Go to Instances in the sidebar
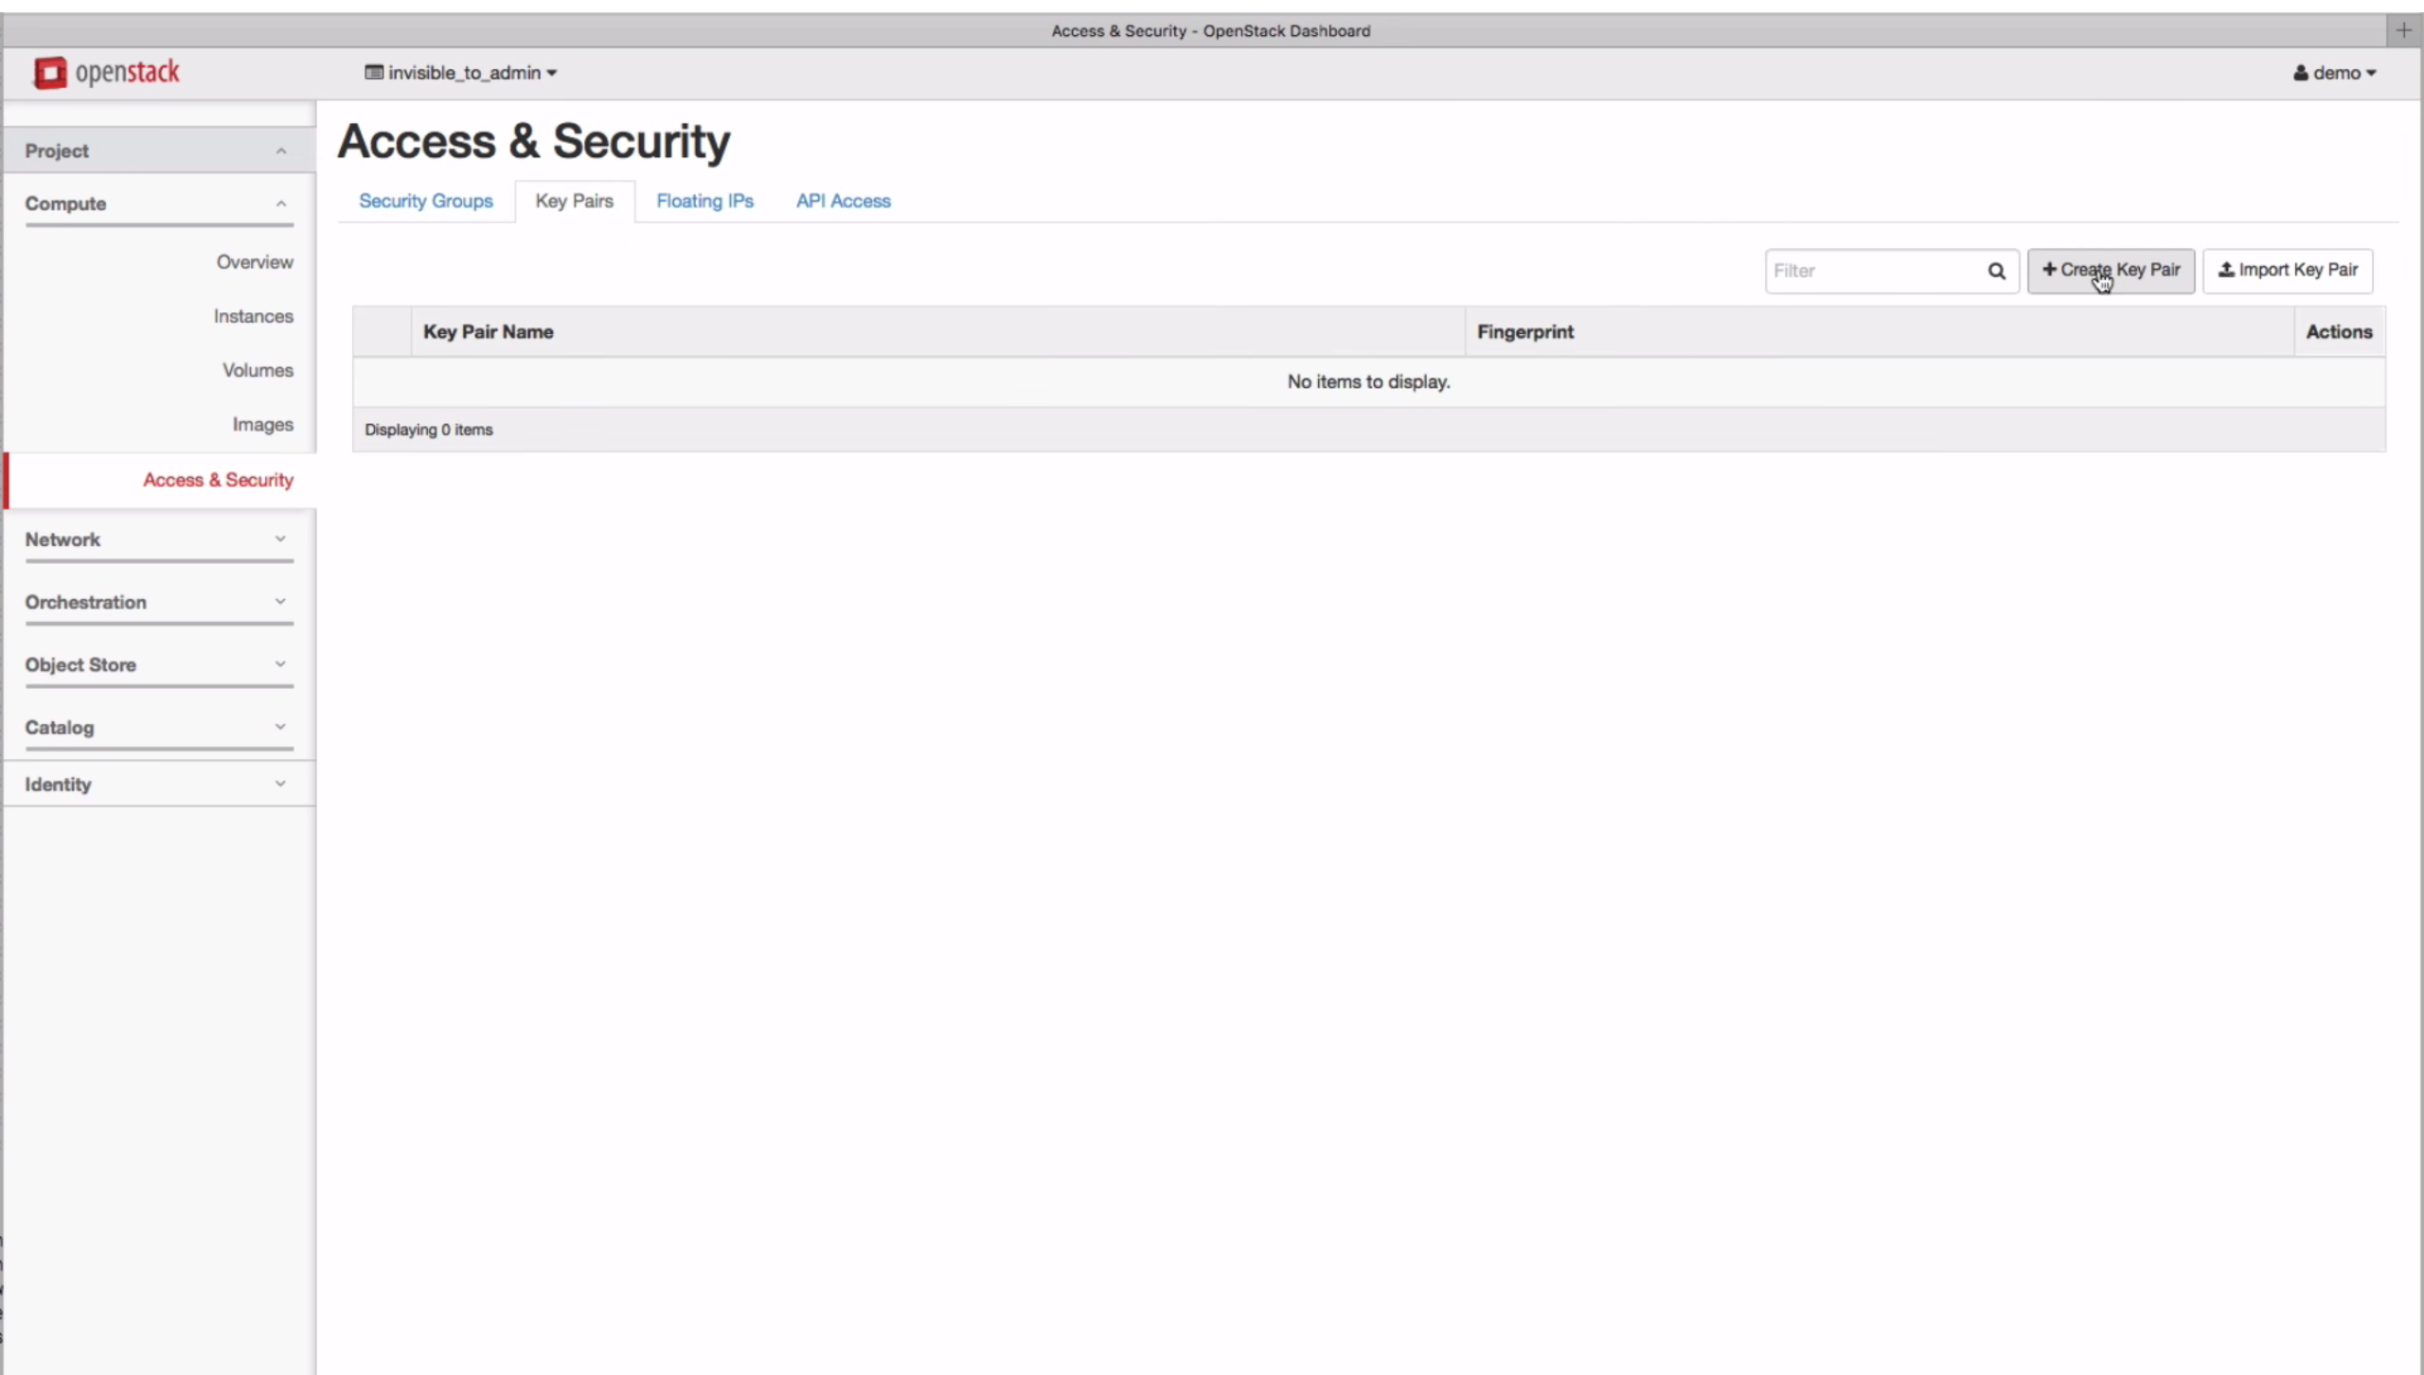Viewport: 2424px width, 1375px height. pos(253,317)
